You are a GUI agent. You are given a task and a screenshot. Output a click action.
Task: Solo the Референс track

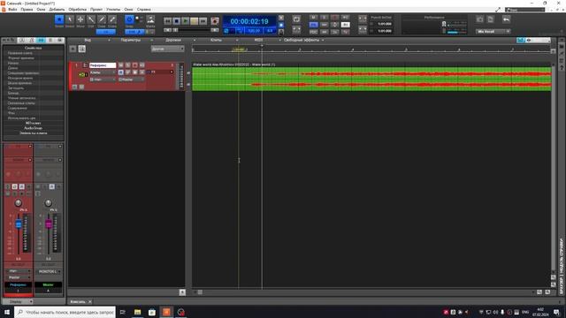click(127, 65)
